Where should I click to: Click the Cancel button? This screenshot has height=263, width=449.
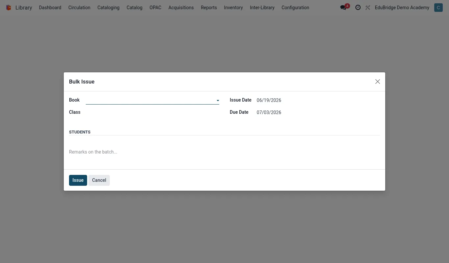[x=99, y=180]
